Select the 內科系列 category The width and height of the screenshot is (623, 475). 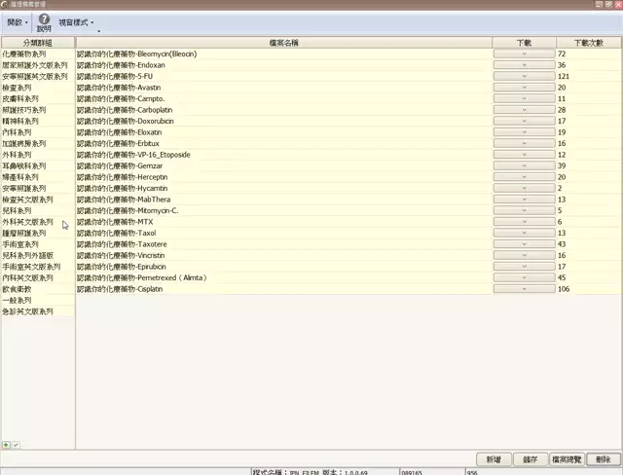pos(38,131)
